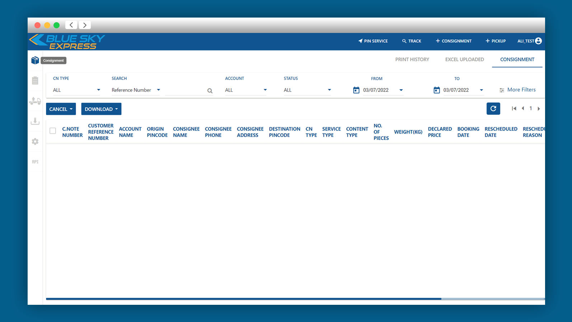
Task: Open the Status filter dropdown
Action: click(307, 90)
